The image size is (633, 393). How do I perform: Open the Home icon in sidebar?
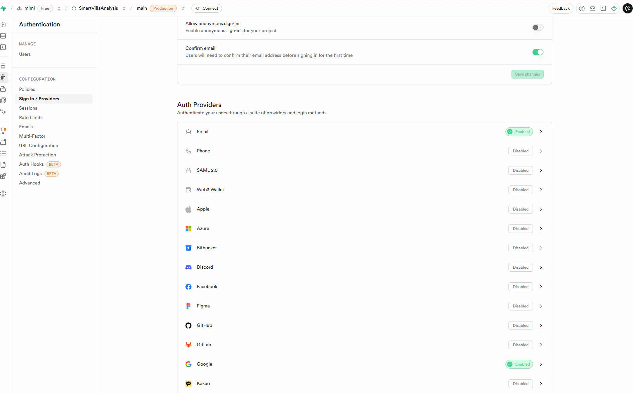click(x=3, y=24)
